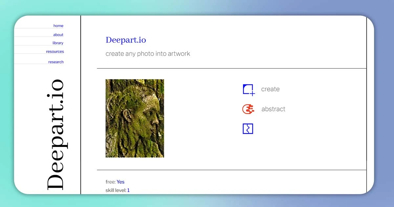Open the home navigation link

click(x=58, y=25)
